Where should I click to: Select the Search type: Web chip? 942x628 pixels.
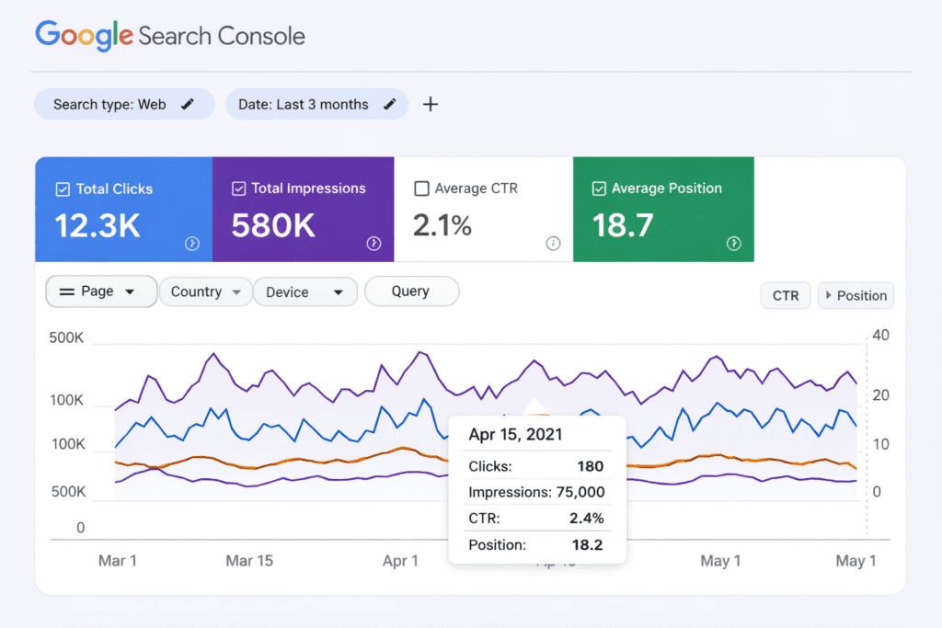tap(110, 104)
